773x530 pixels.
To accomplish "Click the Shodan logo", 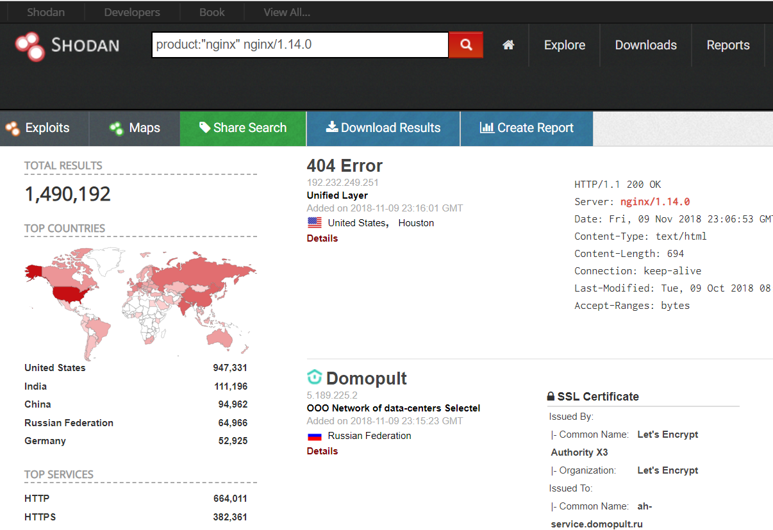I will point(68,46).
